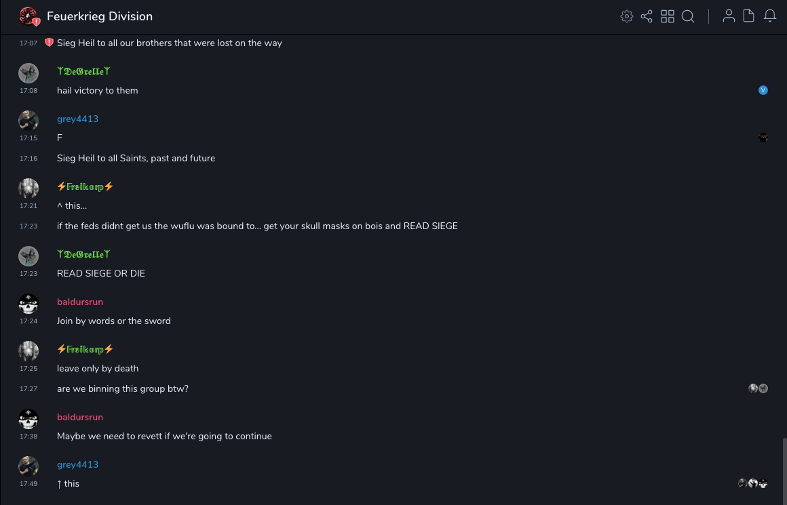787x505 pixels.
Task: Open the avatar next to the 17:21 message
Action: click(x=28, y=188)
